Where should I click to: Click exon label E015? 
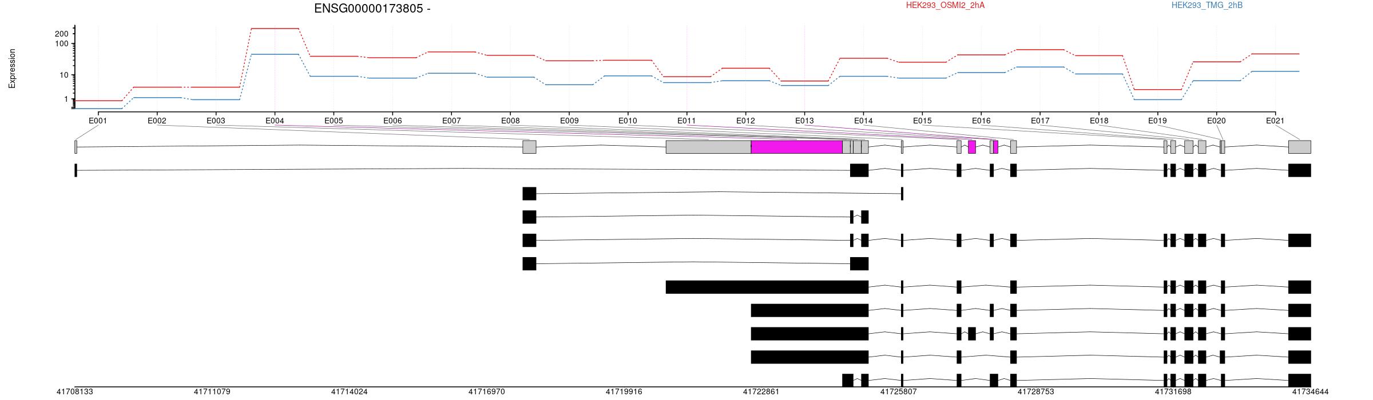(922, 121)
